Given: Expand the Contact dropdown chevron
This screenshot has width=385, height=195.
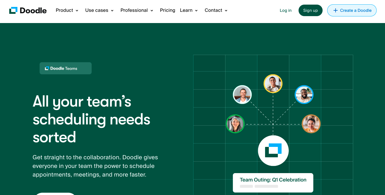Looking at the screenshot, I should tap(226, 11).
